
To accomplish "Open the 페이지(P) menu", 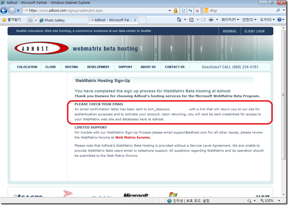I will pos(230,20).
